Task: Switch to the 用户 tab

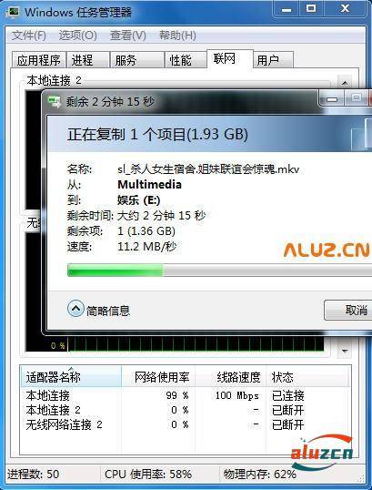Action: pos(274,60)
